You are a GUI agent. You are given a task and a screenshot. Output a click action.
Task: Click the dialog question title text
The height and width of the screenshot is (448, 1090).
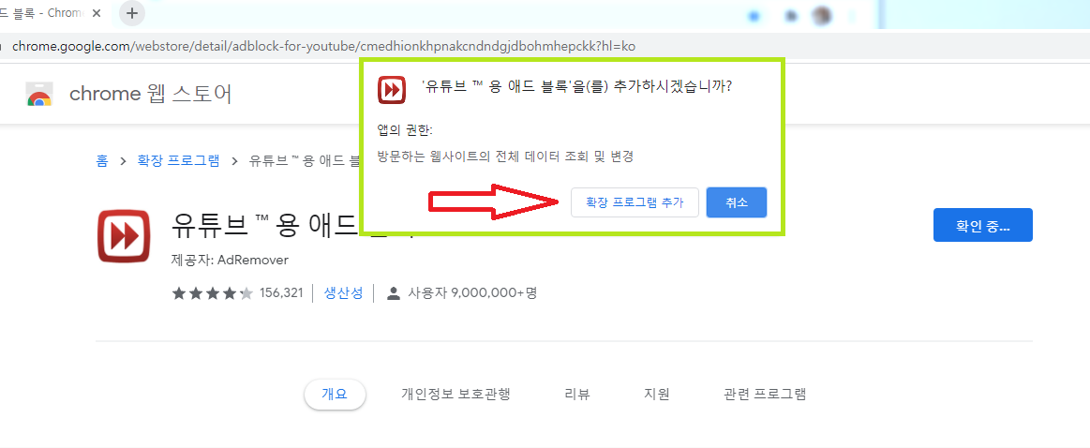coord(576,88)
